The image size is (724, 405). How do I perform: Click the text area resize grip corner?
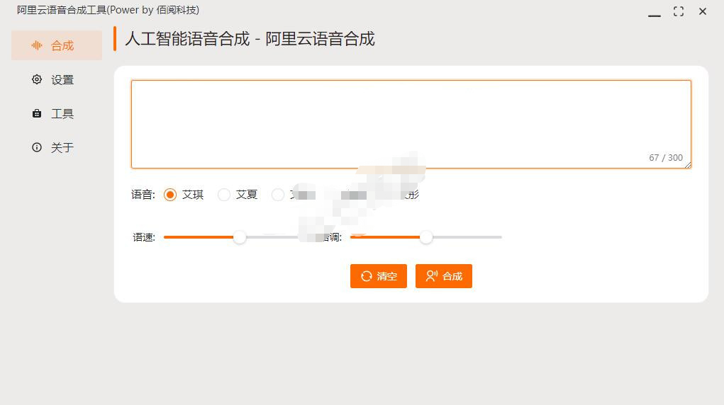[687, 164]
